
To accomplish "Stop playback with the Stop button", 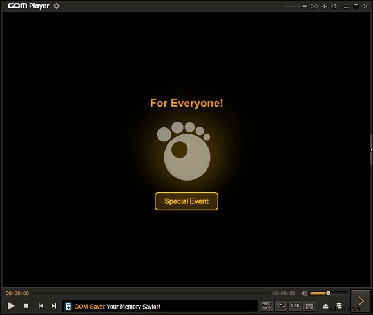I will point(26,306).
